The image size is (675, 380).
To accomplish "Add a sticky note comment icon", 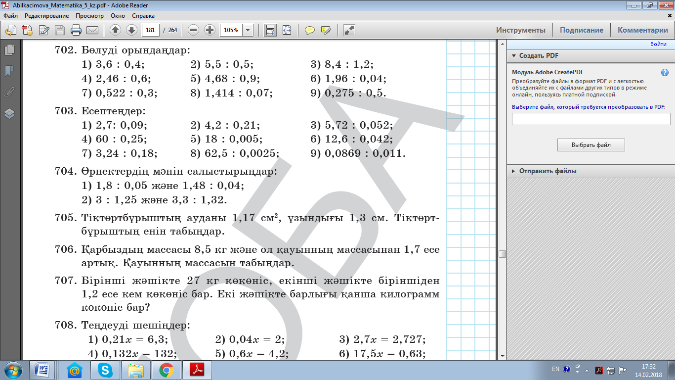I will click(x=310, y=30).
